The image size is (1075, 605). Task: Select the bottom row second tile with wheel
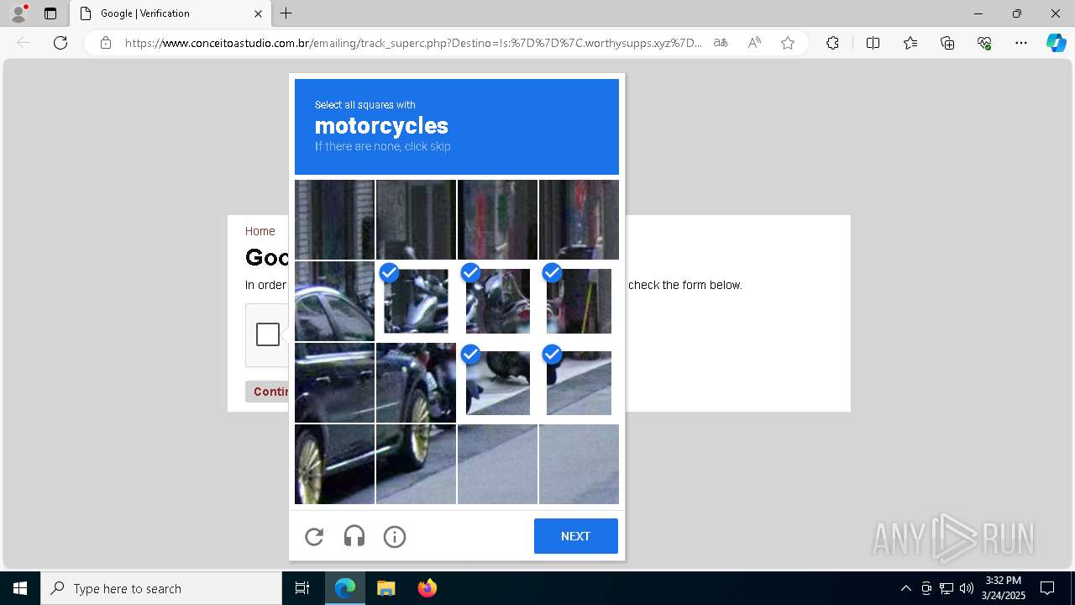416,464
